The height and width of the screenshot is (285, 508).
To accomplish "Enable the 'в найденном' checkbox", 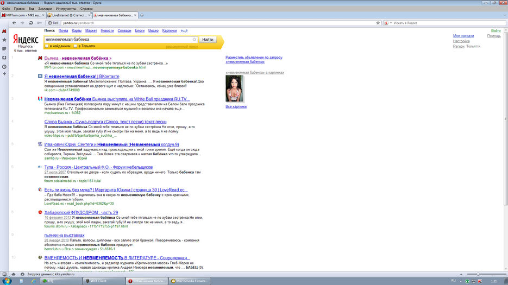I will click(47, 46).
